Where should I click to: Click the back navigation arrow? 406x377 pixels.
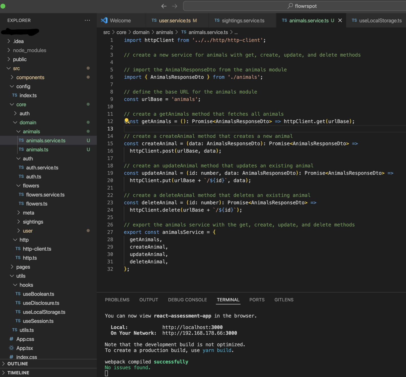164,6
